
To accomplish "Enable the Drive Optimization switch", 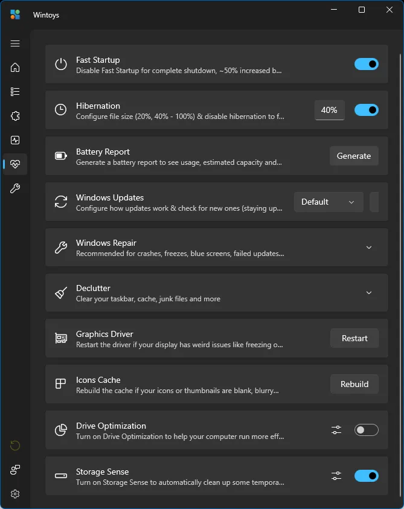I will 366,430.
